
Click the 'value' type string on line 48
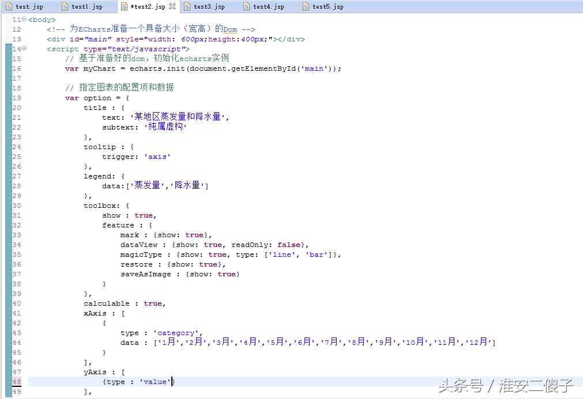155,382
